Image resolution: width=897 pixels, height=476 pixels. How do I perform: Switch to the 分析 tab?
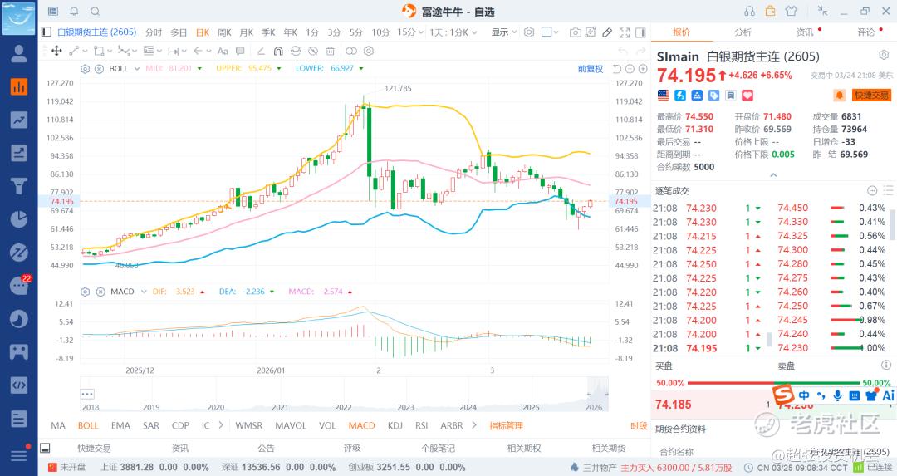click(743, 32)
